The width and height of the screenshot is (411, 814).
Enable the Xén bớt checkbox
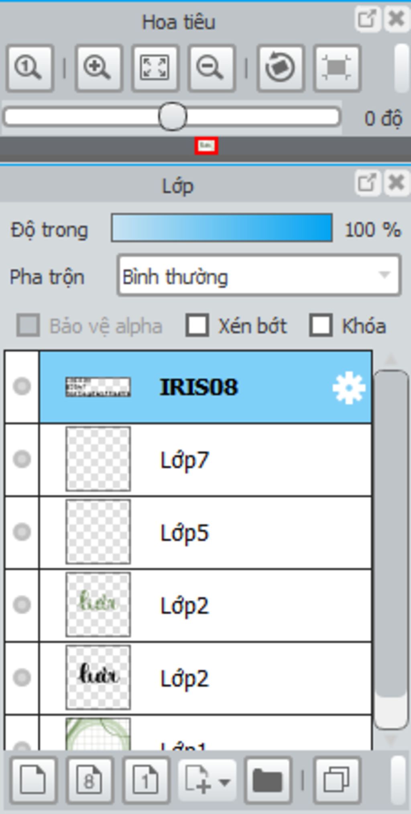[197, 325]
